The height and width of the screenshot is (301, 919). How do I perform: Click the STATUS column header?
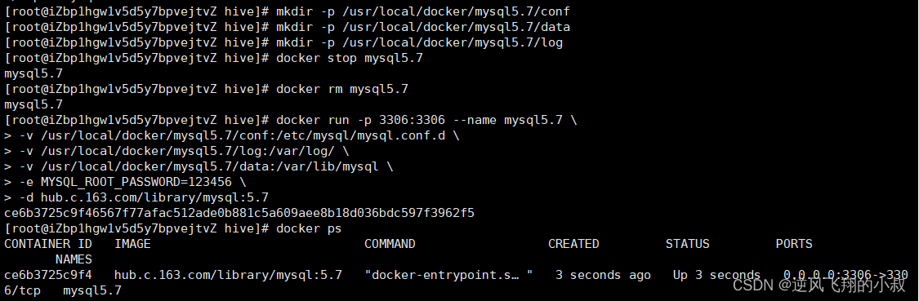(x=688, y=244)
